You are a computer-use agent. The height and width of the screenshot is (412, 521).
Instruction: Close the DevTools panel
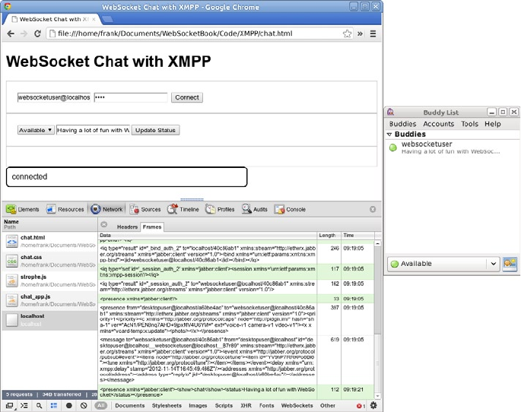373,209
